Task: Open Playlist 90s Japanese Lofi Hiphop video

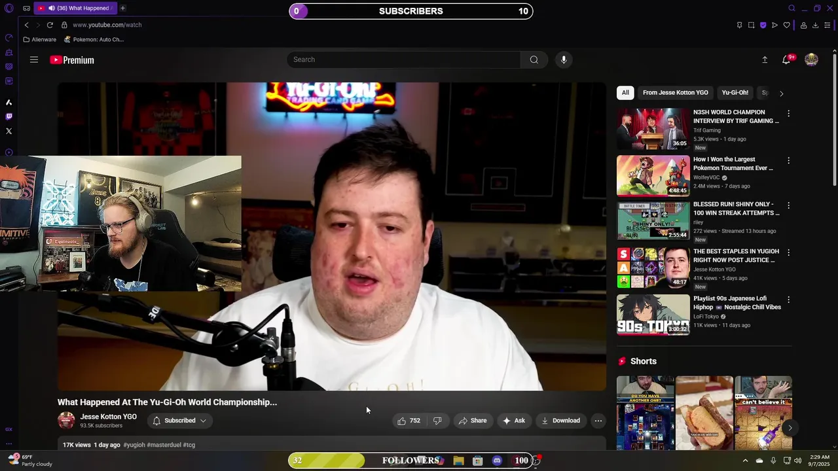Action: [653, 315]
